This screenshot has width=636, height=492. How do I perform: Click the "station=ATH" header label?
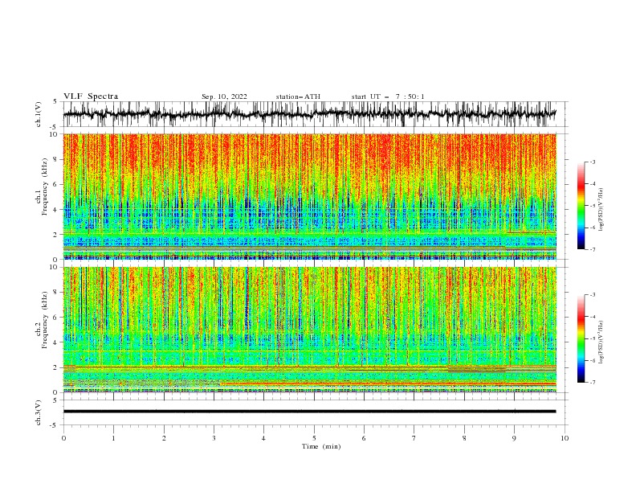[x=298, y=96]
